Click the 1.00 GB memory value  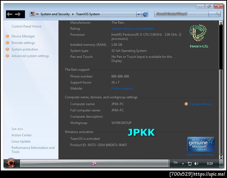pos(117,45)
